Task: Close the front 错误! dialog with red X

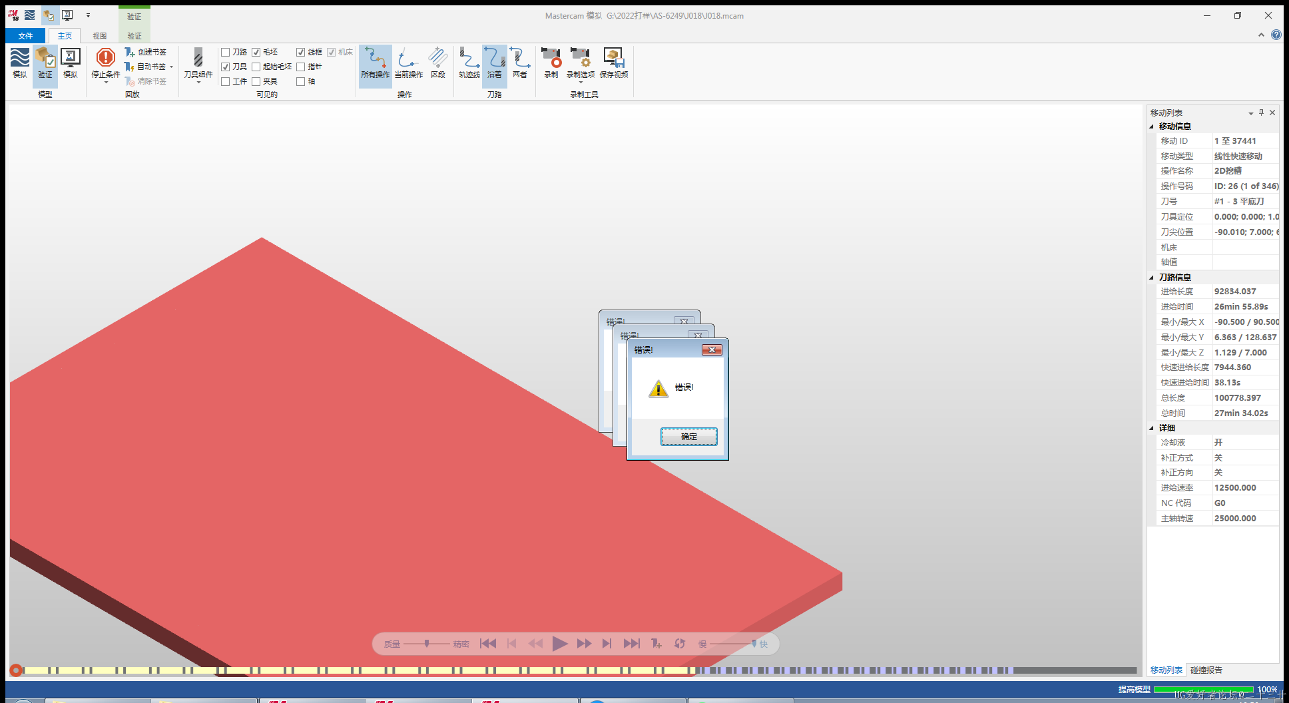Action: 712,350
